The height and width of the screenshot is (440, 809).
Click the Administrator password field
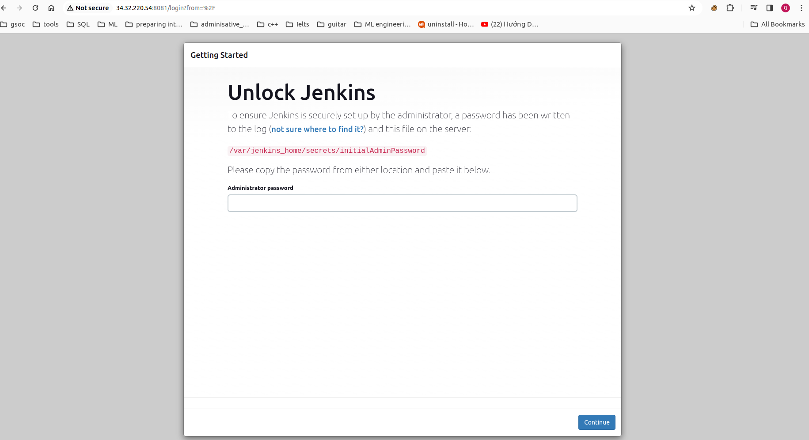pos(402,203)
